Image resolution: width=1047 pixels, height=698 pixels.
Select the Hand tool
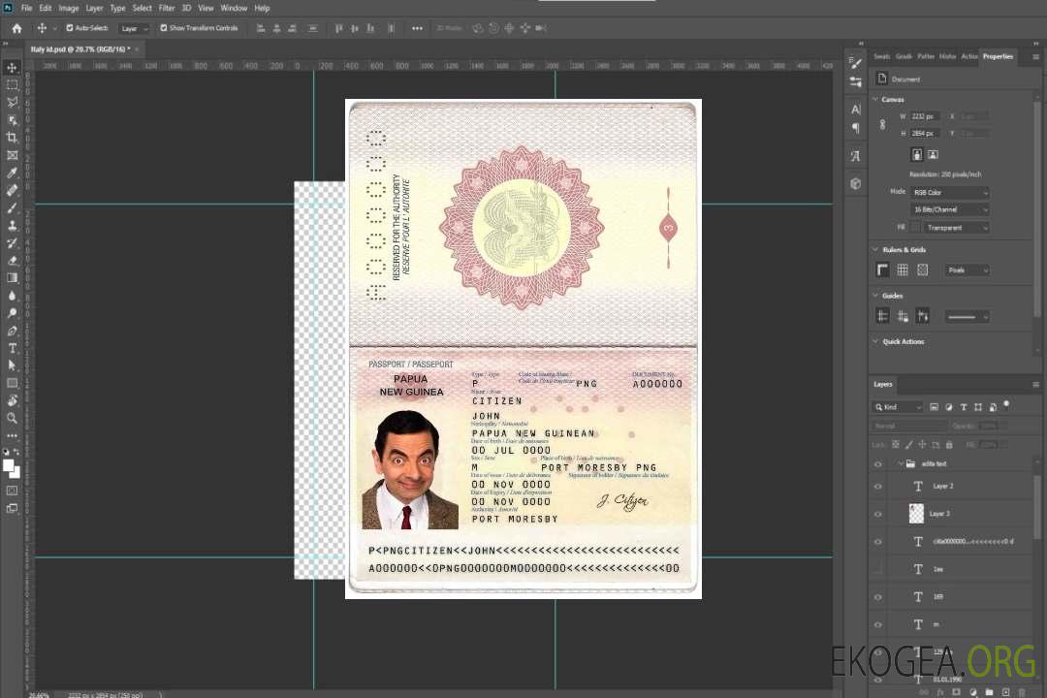tap(12, 400)
